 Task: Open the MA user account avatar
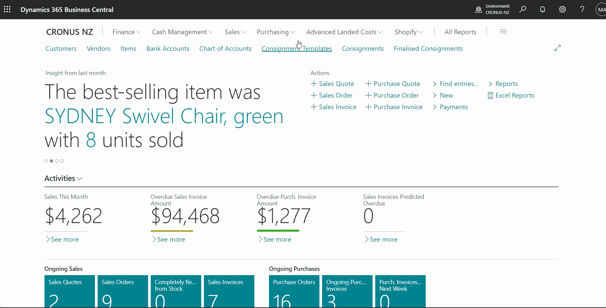[x=601, y=10]
